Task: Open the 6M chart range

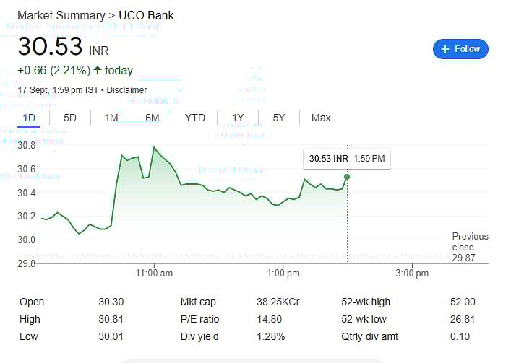Action: click(152, 118)
